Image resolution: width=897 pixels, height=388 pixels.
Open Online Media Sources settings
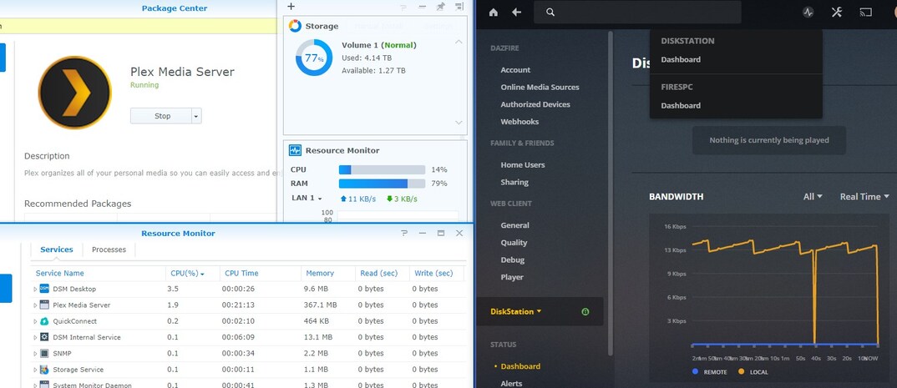(x=540, y=87)
